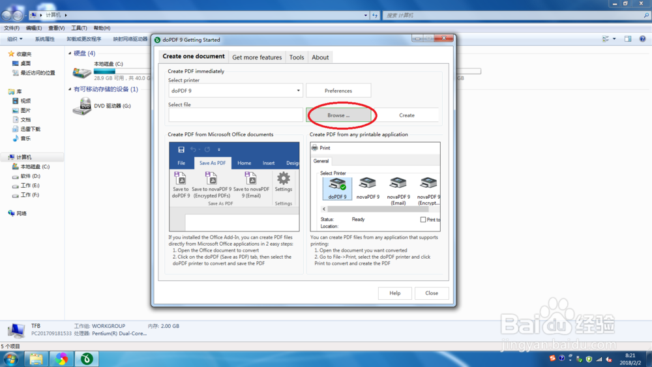
Task: Open the 编辑(E) menu in Explorer
Action: point(34,28)
